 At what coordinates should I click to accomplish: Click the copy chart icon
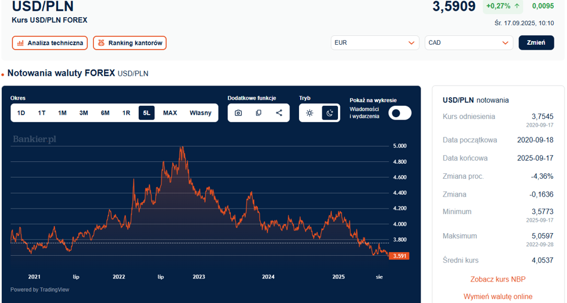click(258, 113)
